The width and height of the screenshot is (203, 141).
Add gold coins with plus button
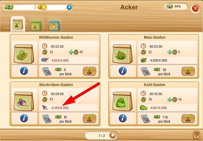69,7
